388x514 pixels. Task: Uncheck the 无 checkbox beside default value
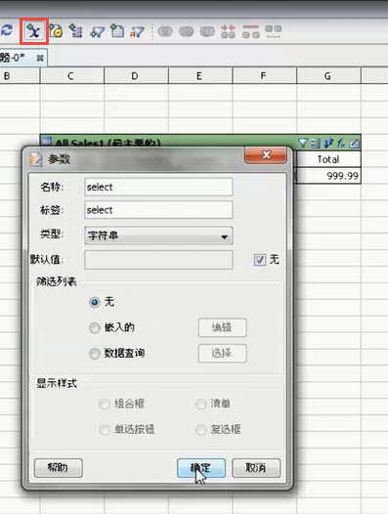pyautogui.click(x=259, y=260)
